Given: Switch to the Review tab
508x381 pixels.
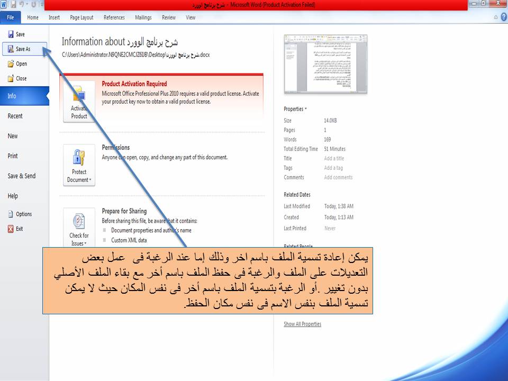Looking at the screenshot, I should coord(169,17).
